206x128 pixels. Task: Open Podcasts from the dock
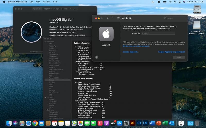(x=106, y=123)
